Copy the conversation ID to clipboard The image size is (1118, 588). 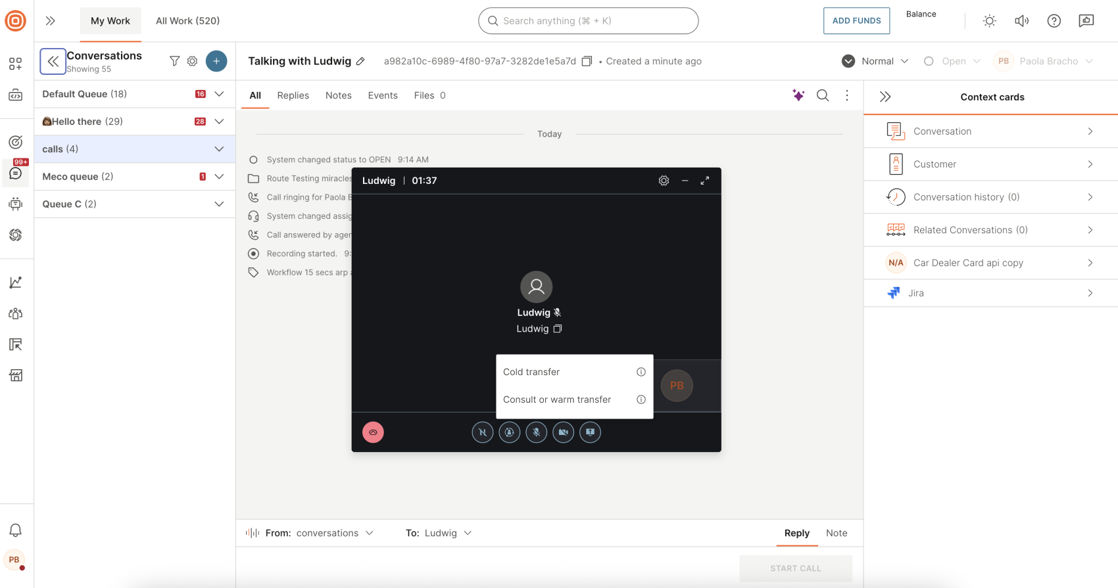coord(587,61)
